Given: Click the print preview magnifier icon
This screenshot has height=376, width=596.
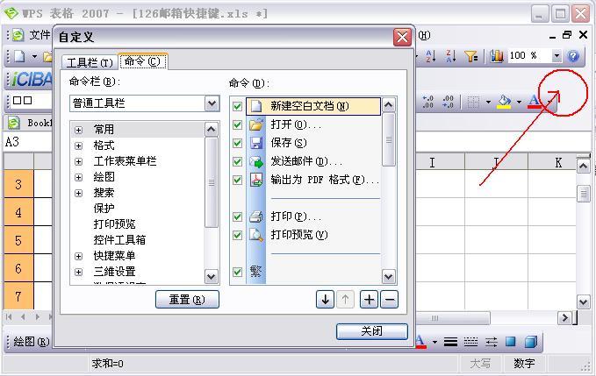Looking at the screenshot, I should click(256, 235).
